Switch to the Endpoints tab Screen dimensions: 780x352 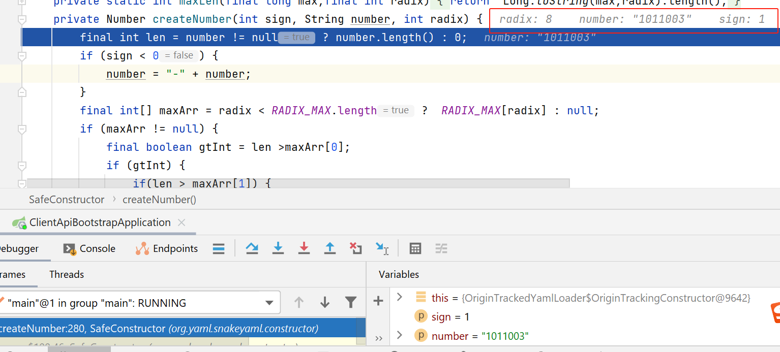[x=167, y=248]
